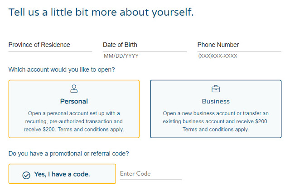The width and height of the screenshot is (290, 191).
Task: Focus the Enter Code input field
Action: 150,174
